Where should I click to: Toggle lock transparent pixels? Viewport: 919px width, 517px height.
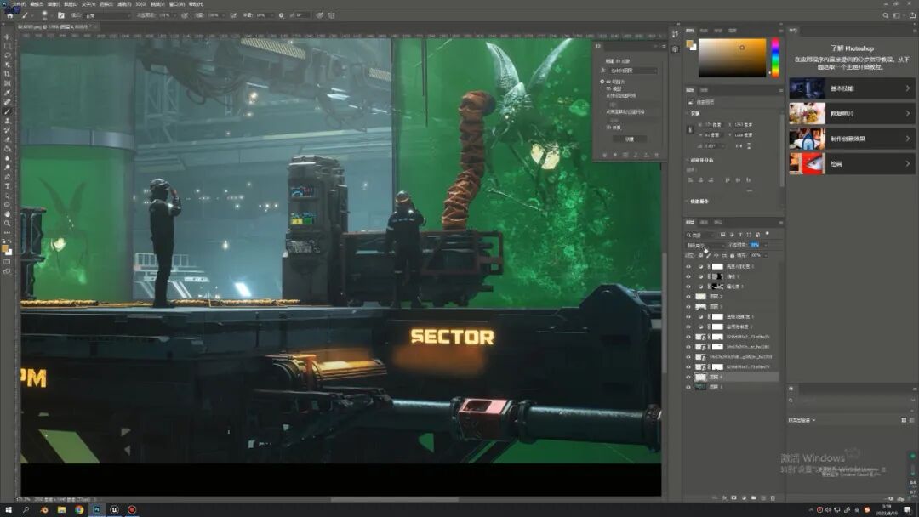[700, 255]
